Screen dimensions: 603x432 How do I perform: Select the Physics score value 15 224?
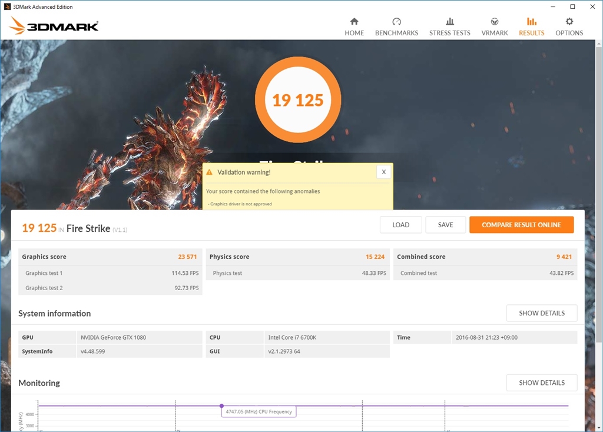[375, 257]
